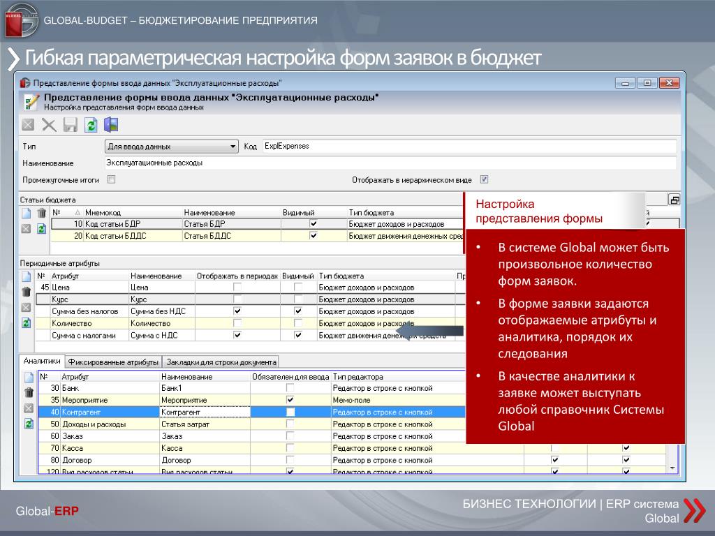The image size is (715, 536).
Task: Click grey cancel icon in Периодичные атрибуты
Action: [x=27, y=307]
